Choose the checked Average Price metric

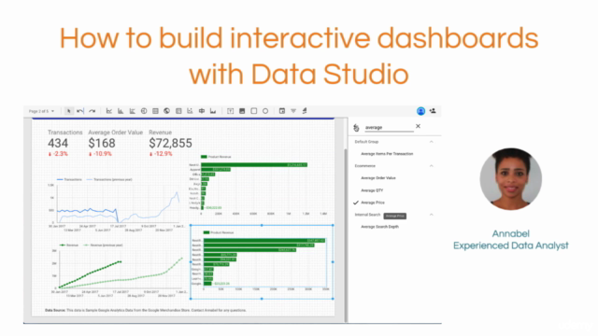tap(373, 203)
